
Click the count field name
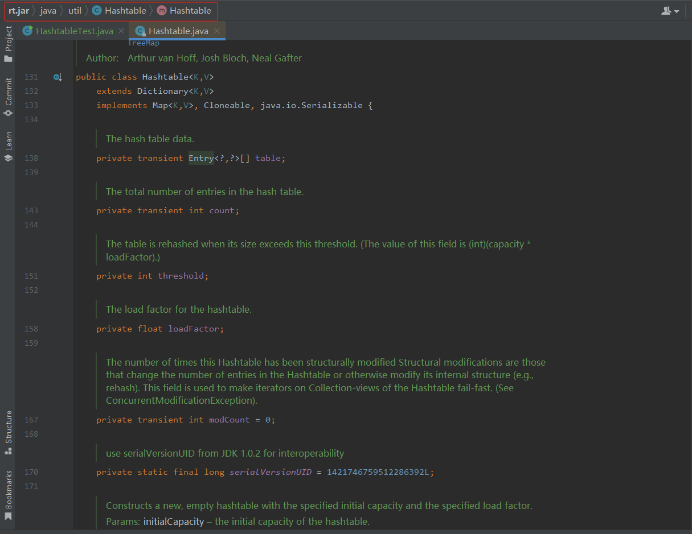[222, 210]
